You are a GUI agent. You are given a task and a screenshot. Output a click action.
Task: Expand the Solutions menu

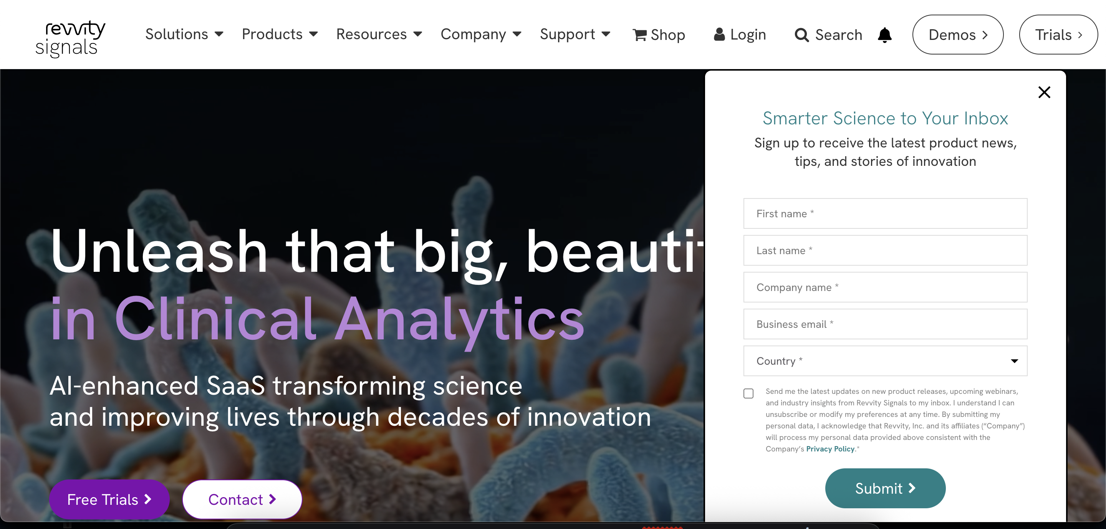coord(184,34)
